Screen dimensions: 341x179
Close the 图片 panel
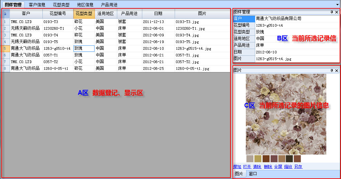tap(337, 70)
